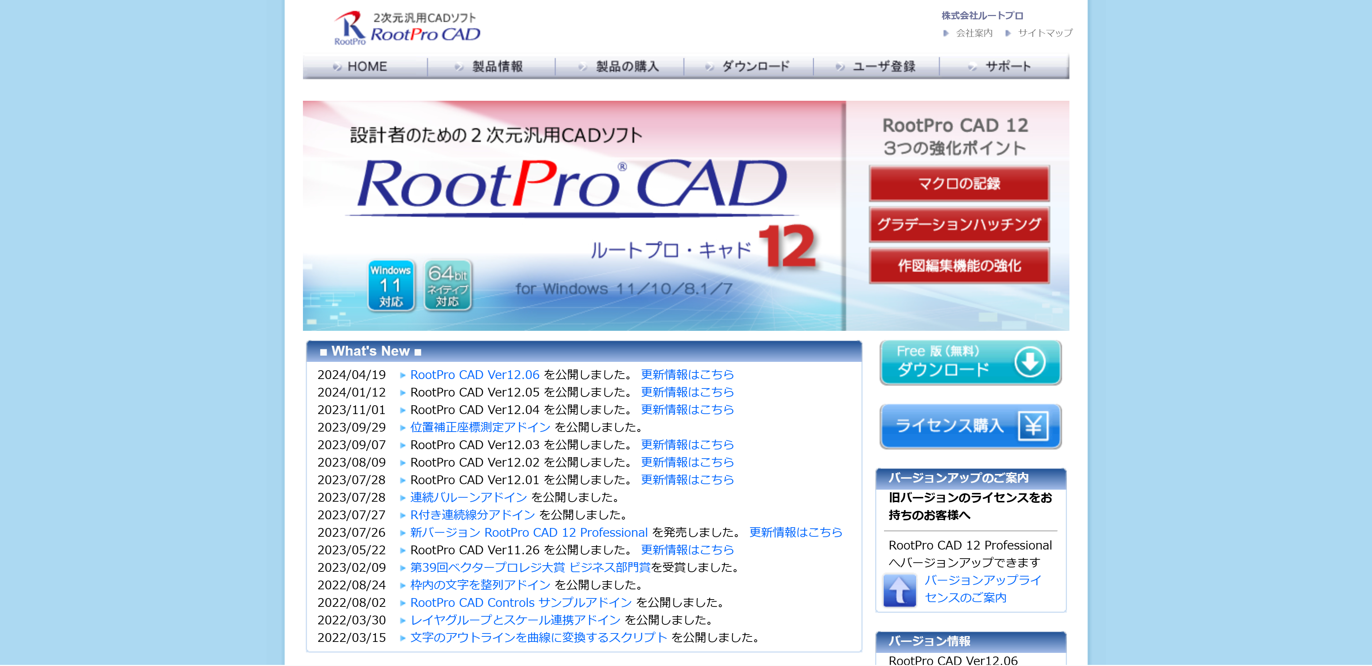This screenshot has height=666, width=1372.
Task: Click the What's New heading
Action: pos(371,352)
